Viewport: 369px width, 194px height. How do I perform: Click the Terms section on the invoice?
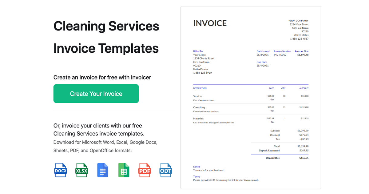[196, 176]
